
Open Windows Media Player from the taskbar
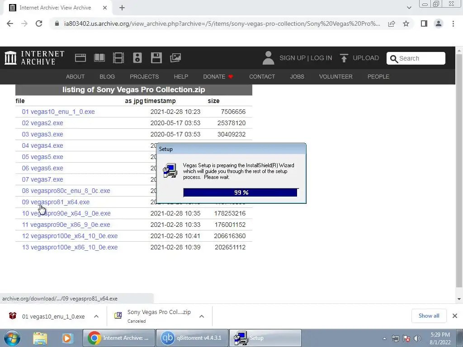click(x=67, y=338)
